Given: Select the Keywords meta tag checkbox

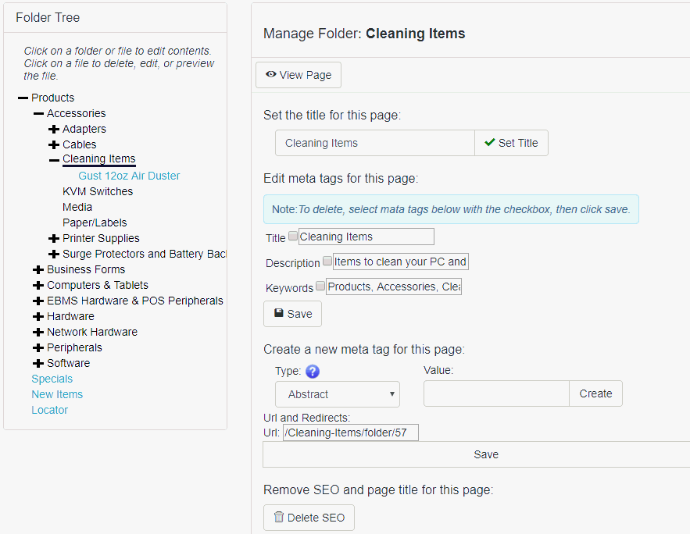Looking at the screenshot, I should [320, 286].
